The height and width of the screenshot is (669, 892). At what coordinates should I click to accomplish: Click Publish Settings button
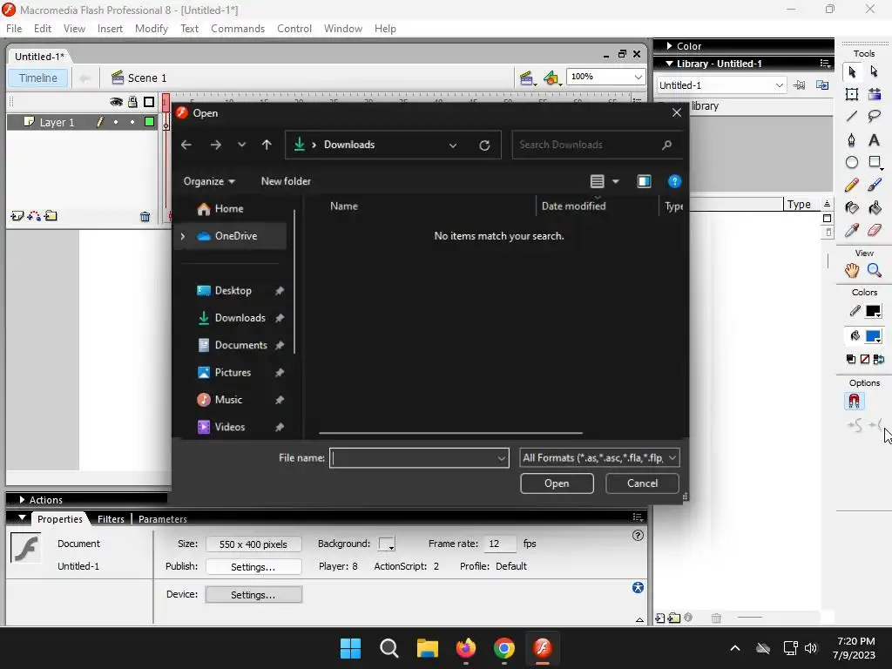(x=253, y=567)
